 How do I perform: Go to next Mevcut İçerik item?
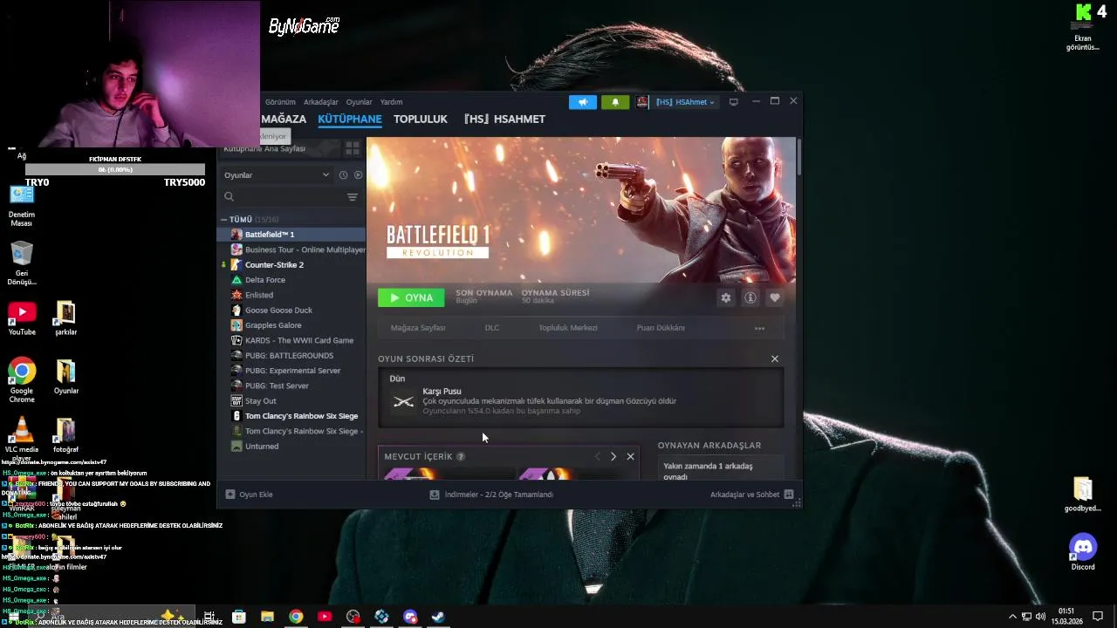tap(613, 456)
